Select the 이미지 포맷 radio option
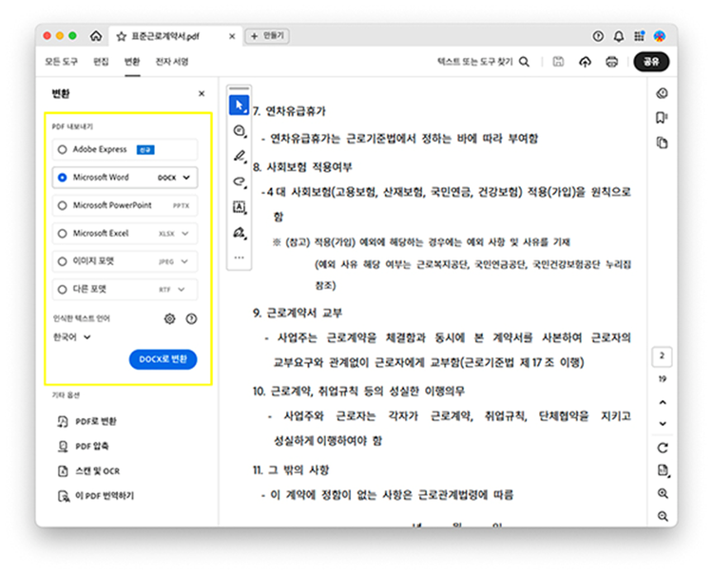This screenshot has height=574, width=713. pyautogui.click(x=63, y=261)
